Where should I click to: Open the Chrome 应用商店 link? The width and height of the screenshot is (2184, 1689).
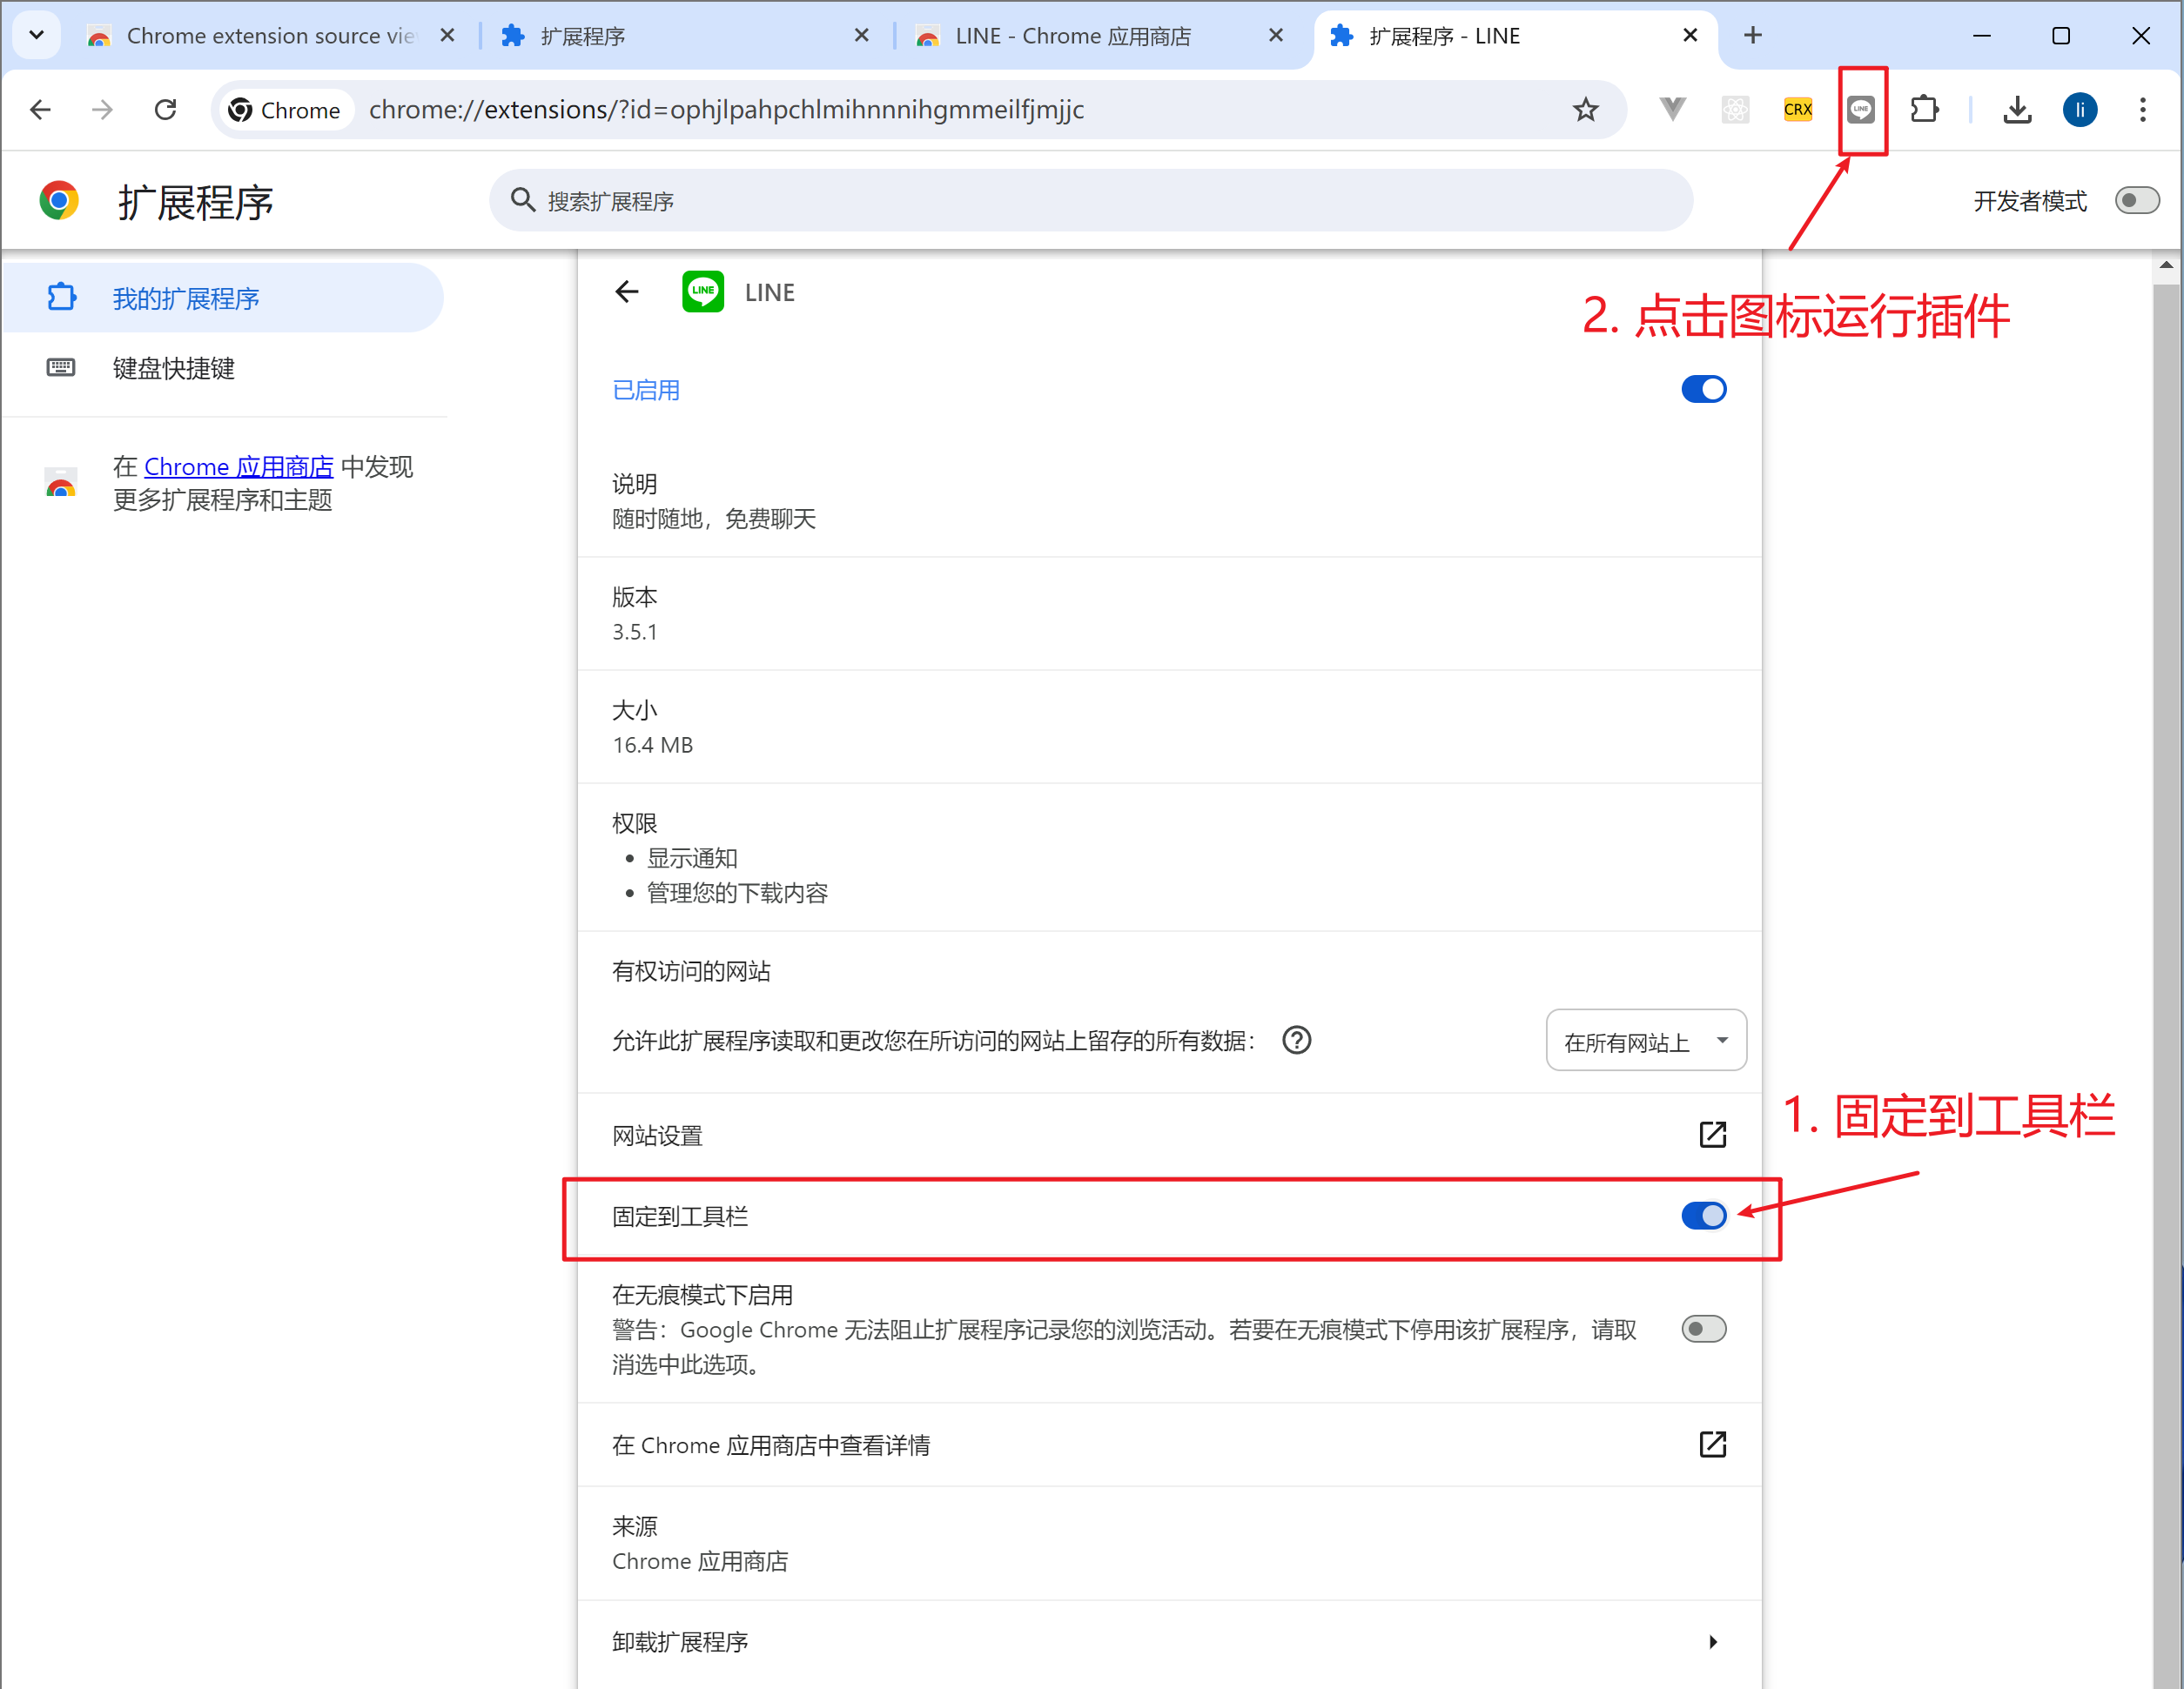click(x=239, y=466)
